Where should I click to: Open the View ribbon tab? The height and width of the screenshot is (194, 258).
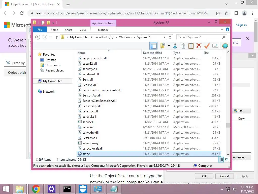(x=83, y=30)
